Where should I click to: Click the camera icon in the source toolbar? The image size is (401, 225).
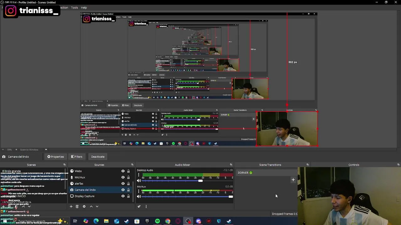(x=4, y=157)
